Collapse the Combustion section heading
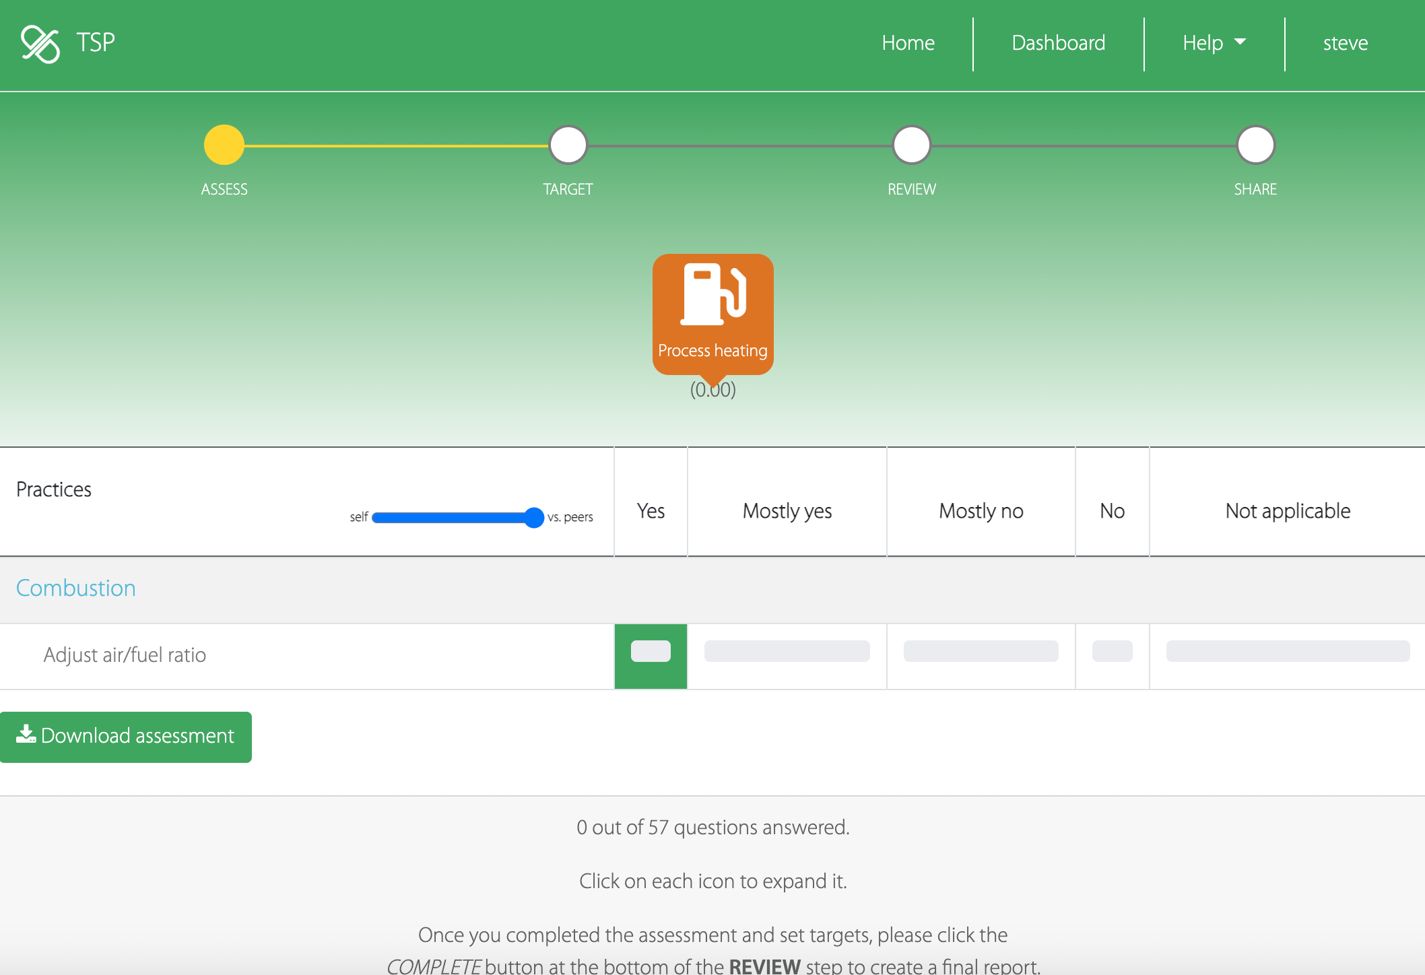The width and height of the screenshot is (1425, 975). click(75, 588)
